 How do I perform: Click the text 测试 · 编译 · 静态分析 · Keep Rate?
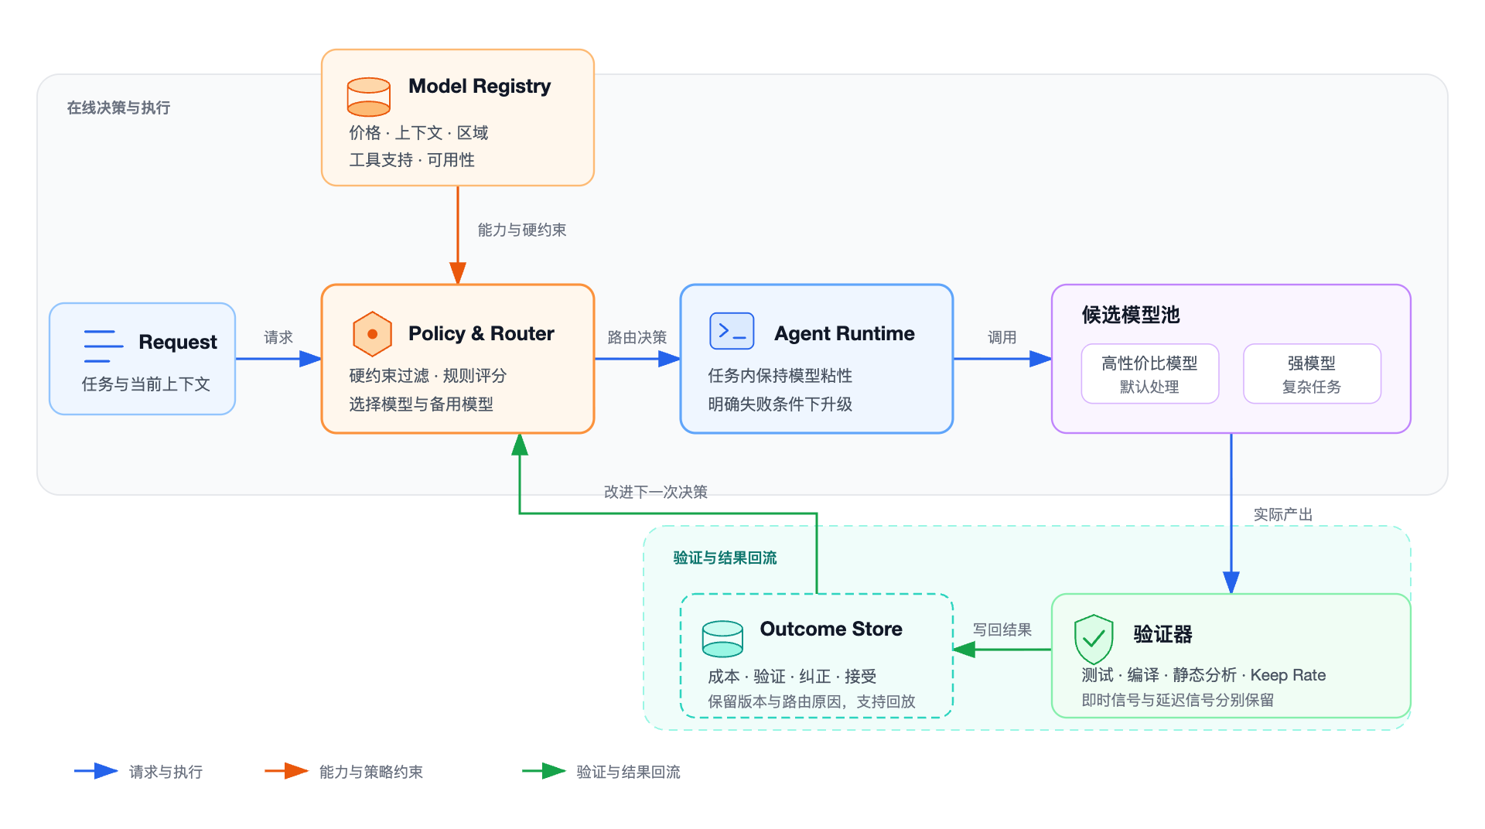[1203, 675]
